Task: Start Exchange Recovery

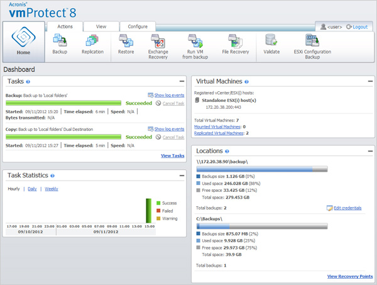Action: coord(158,47)
